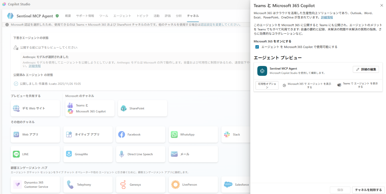Screen dimensions: 386x194
Task: Click the GroupMe logo icon
Action: (x=69, y=154)
